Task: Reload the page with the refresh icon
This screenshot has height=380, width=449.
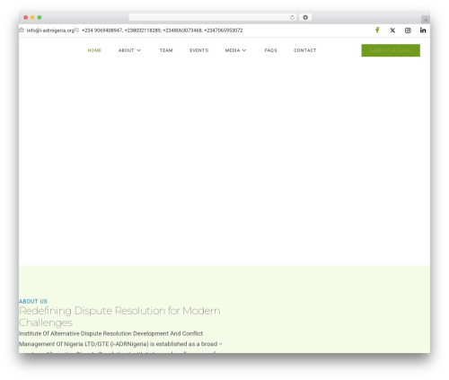Action: (292, 17)
